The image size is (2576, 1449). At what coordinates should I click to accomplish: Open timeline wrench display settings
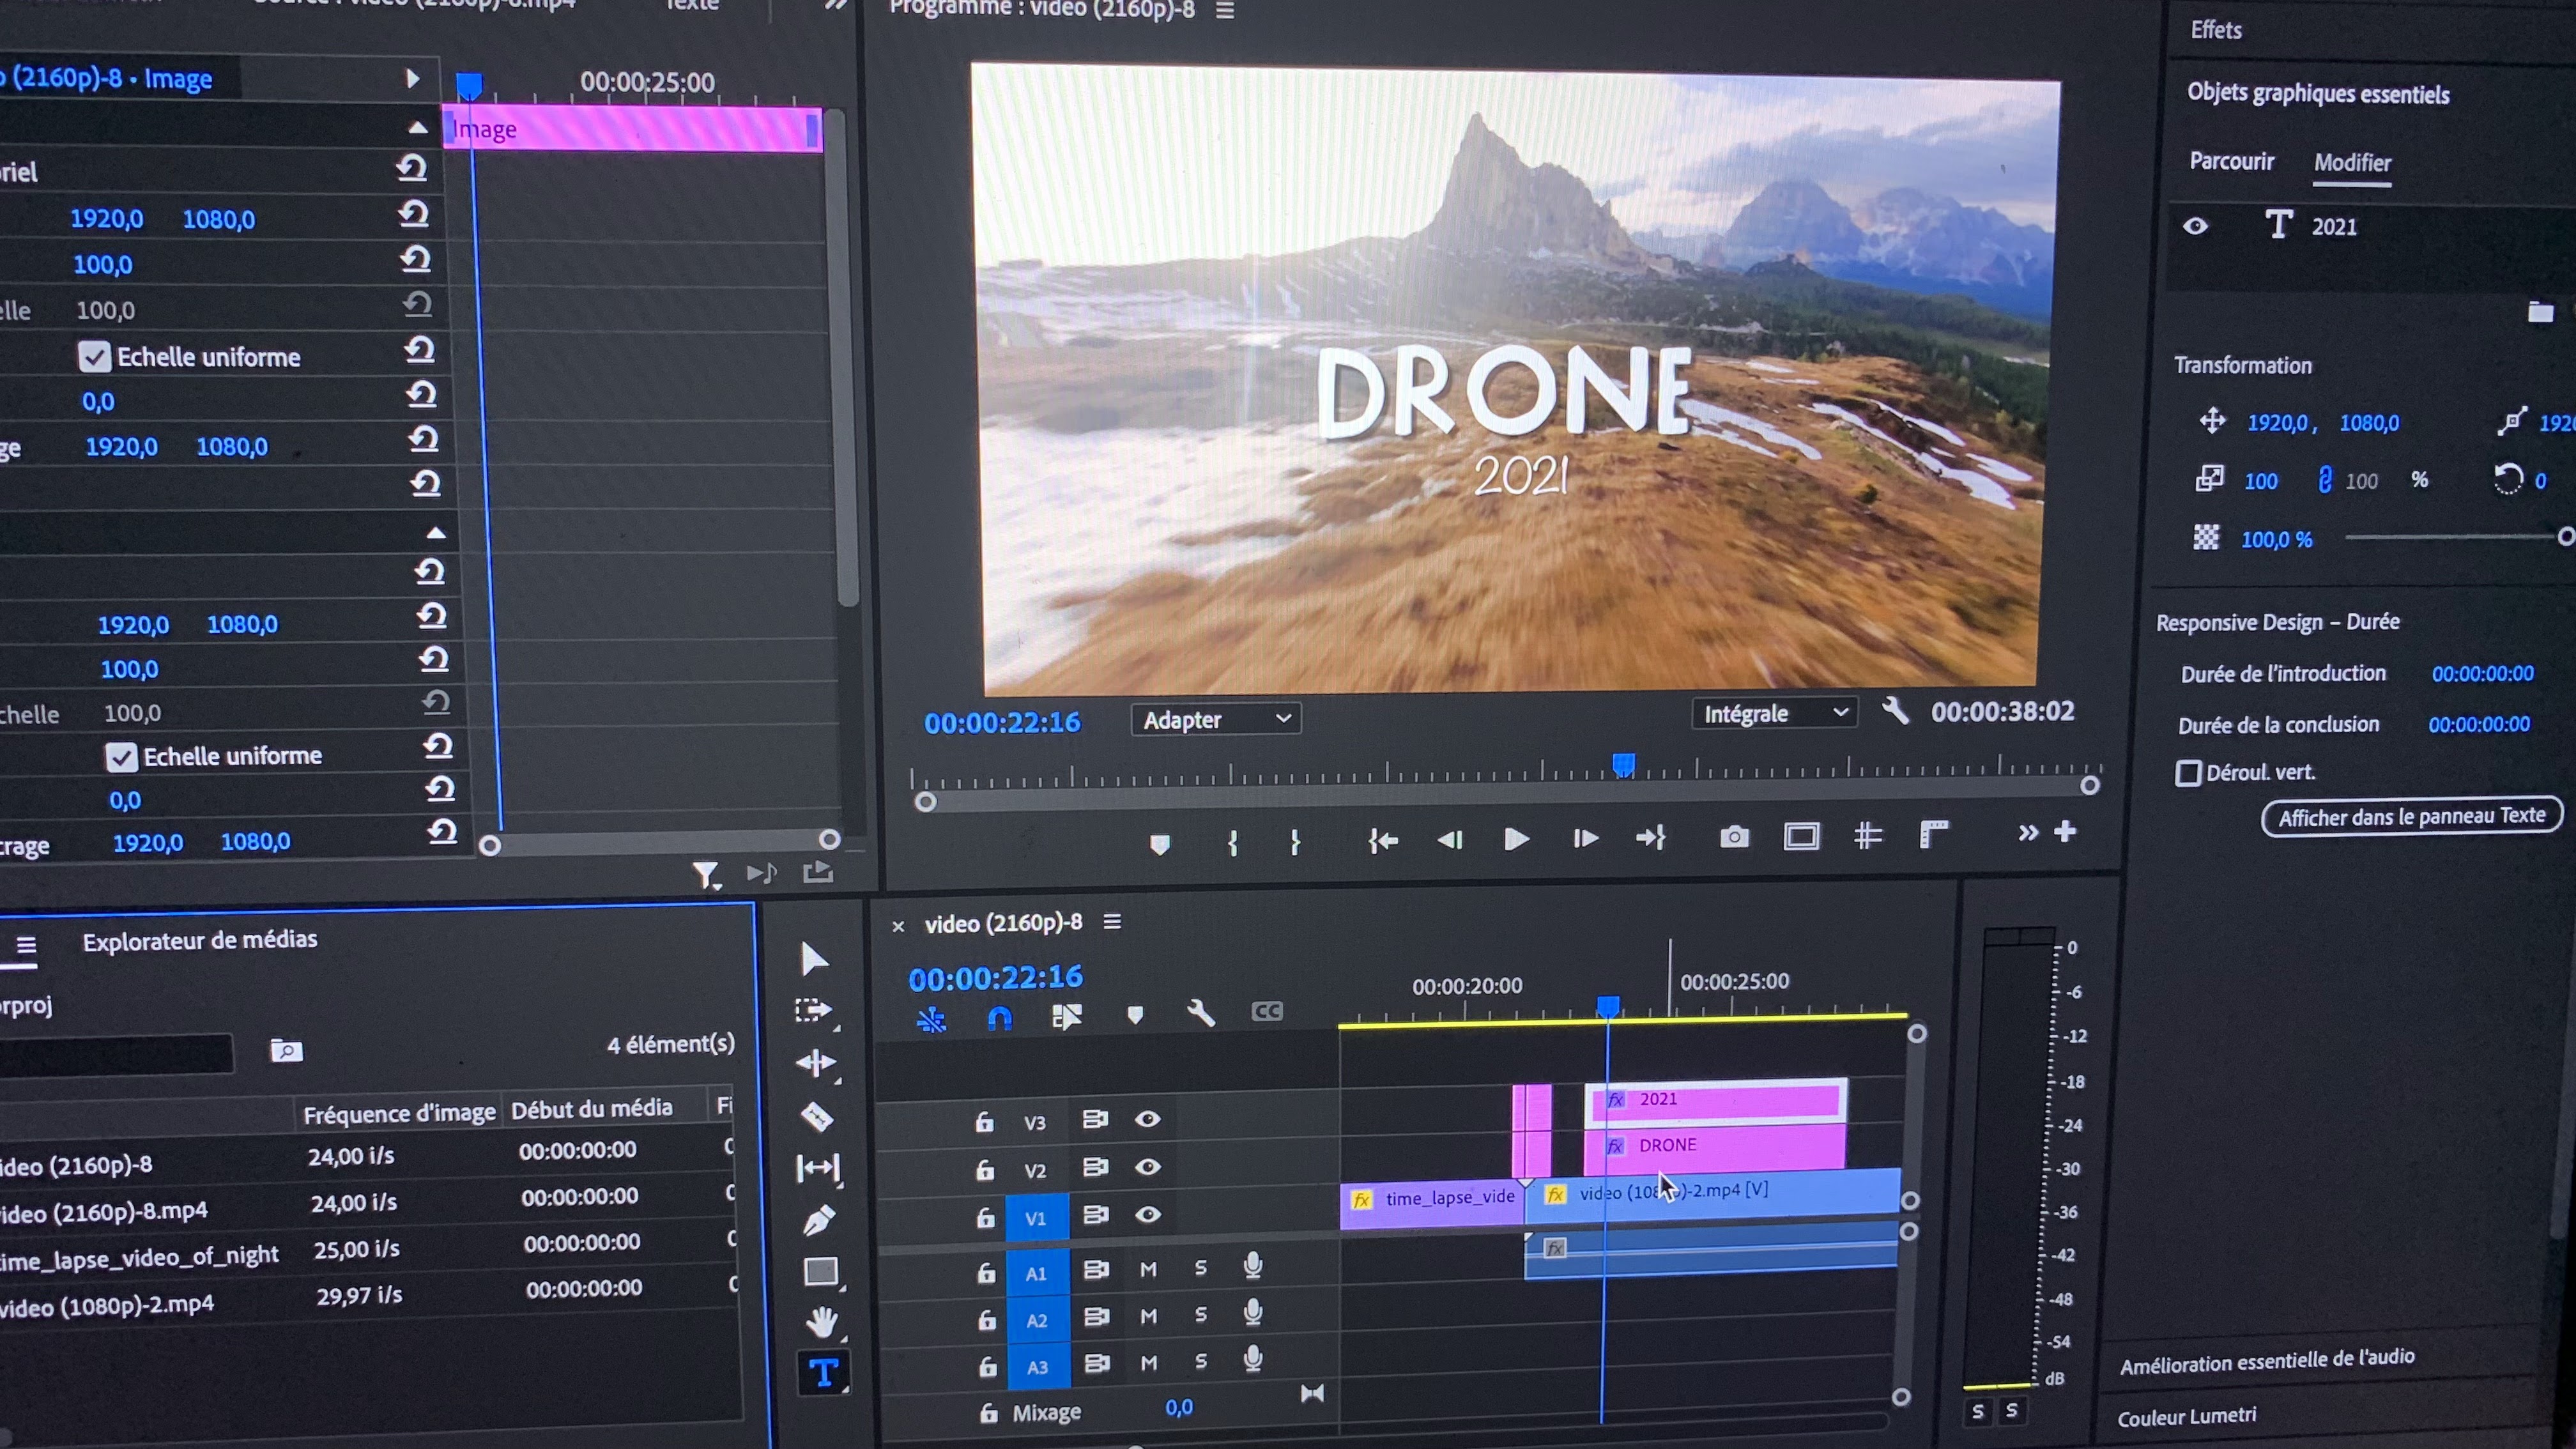point(1200,1014)
